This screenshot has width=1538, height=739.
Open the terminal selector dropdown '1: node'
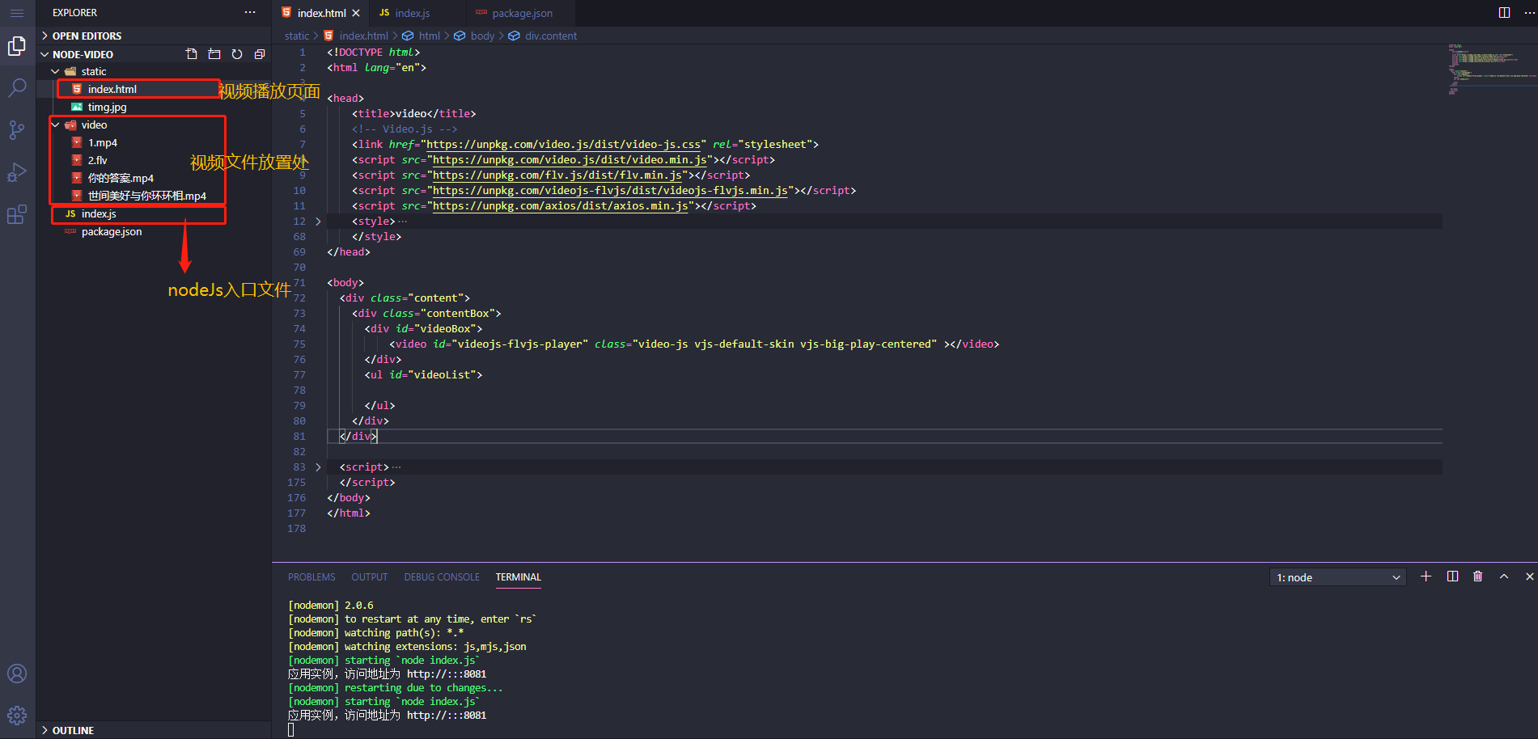point(1338,577)
